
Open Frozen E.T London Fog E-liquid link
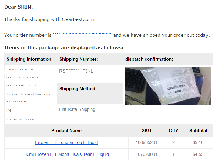tap(66, 142)
